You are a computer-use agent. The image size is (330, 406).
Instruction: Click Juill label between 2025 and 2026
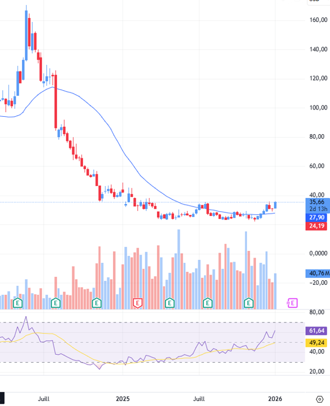click(x=199, y=399)
